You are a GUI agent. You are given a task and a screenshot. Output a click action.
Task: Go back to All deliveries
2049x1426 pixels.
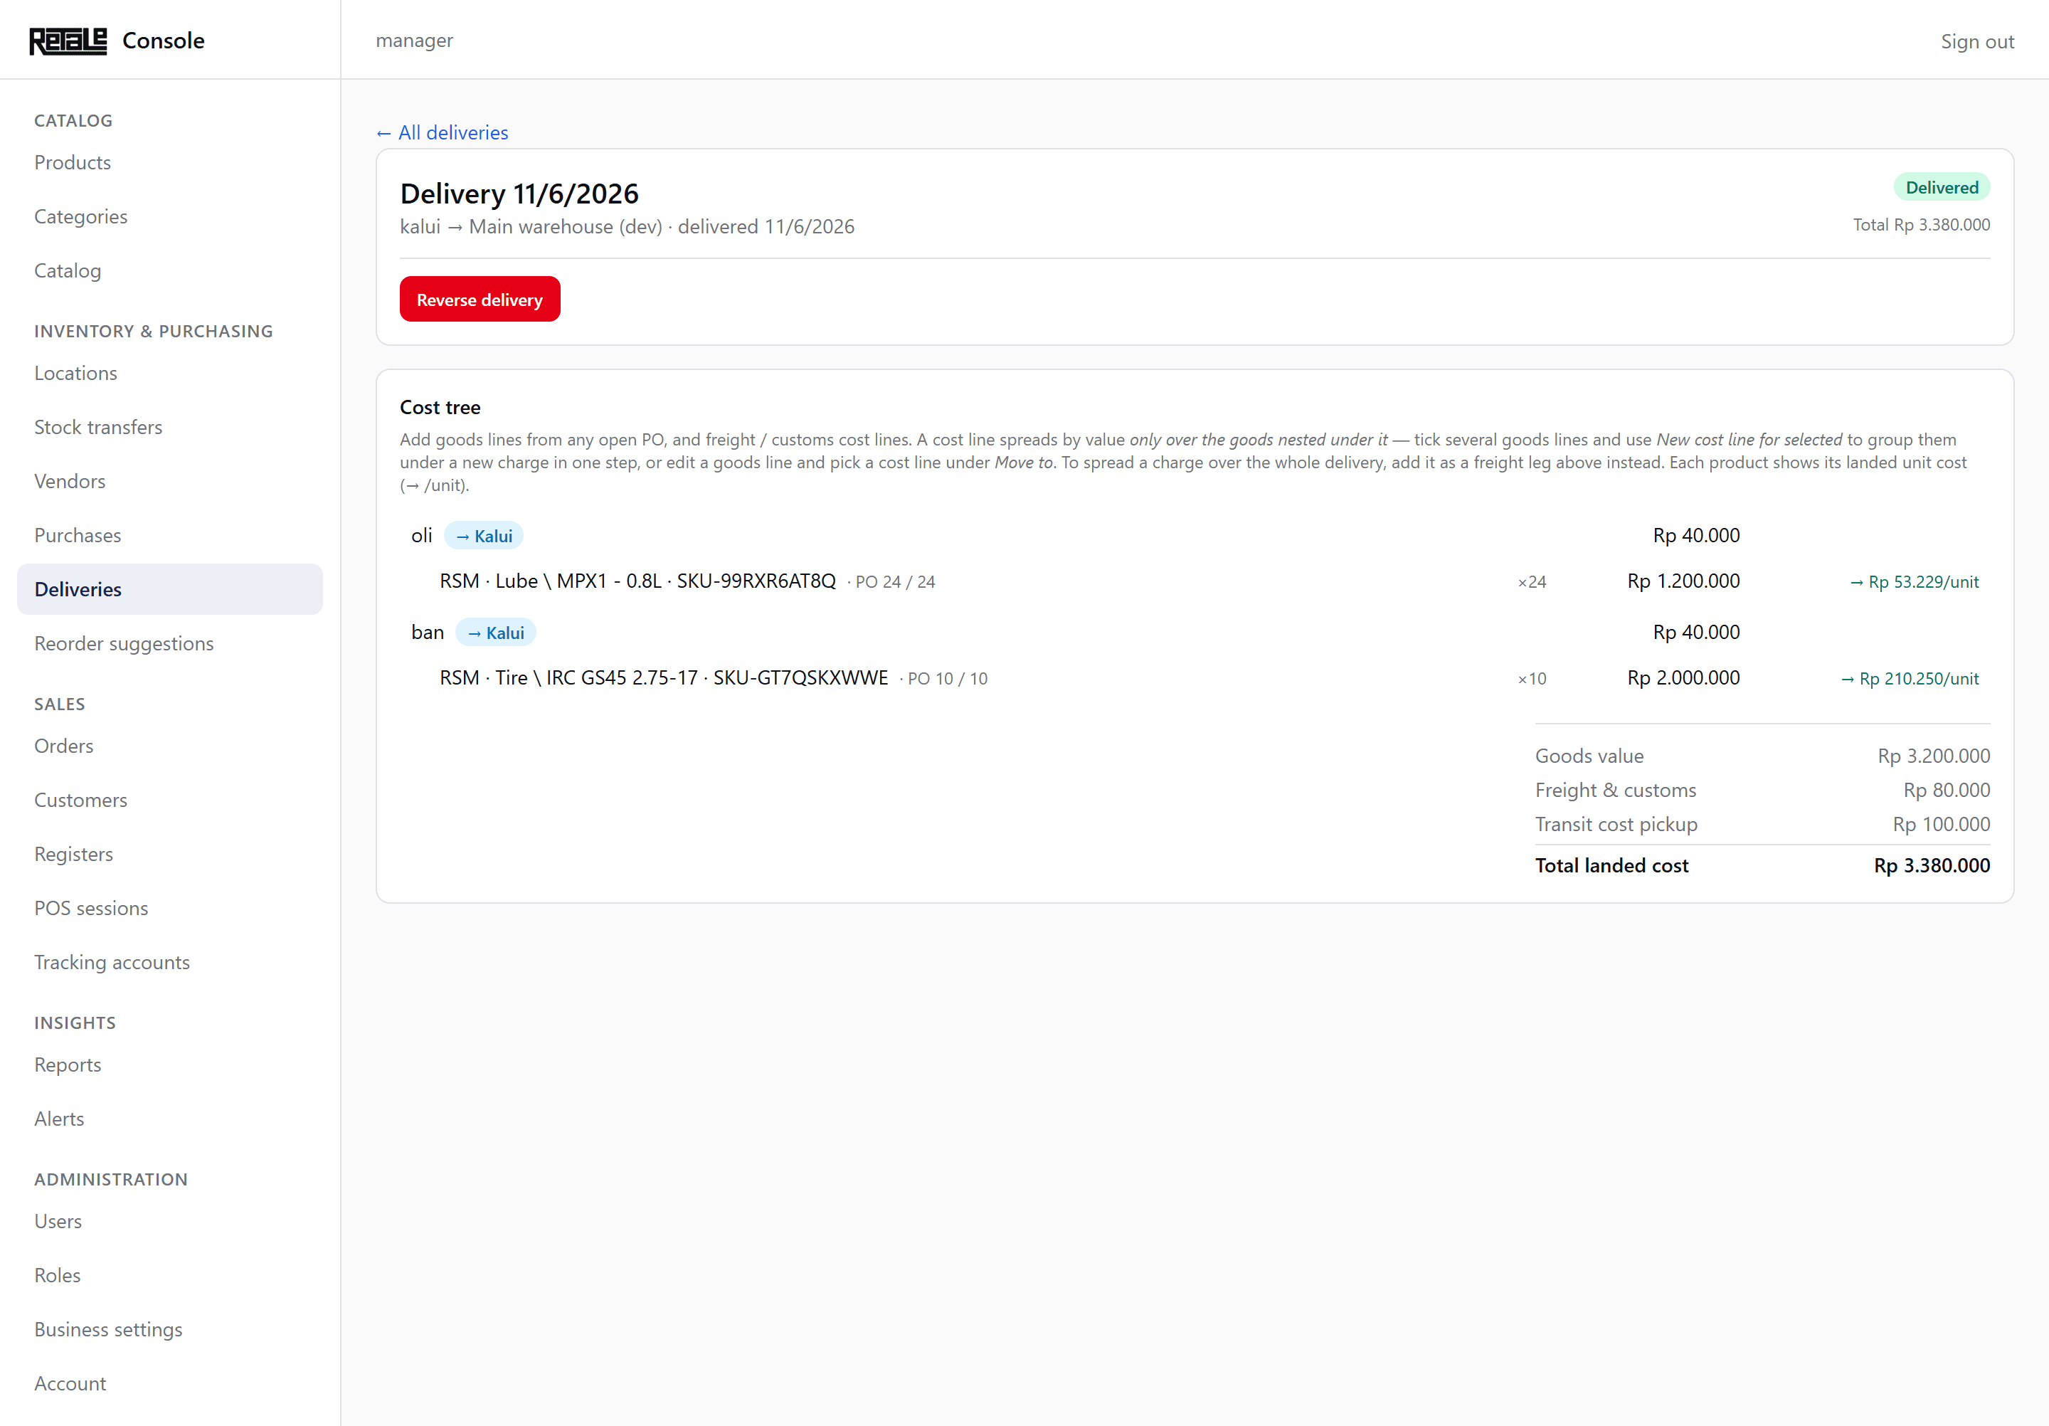point(442,133)
